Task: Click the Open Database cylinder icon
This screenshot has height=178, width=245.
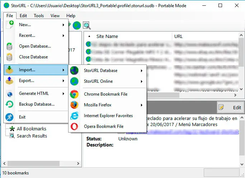Action: tap(9, 46)
